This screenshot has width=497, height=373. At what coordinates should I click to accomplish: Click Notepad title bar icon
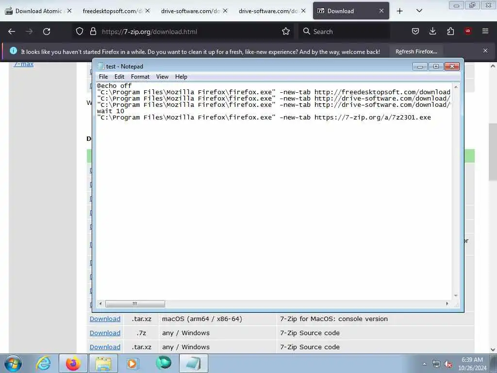[x=101, y=66]
